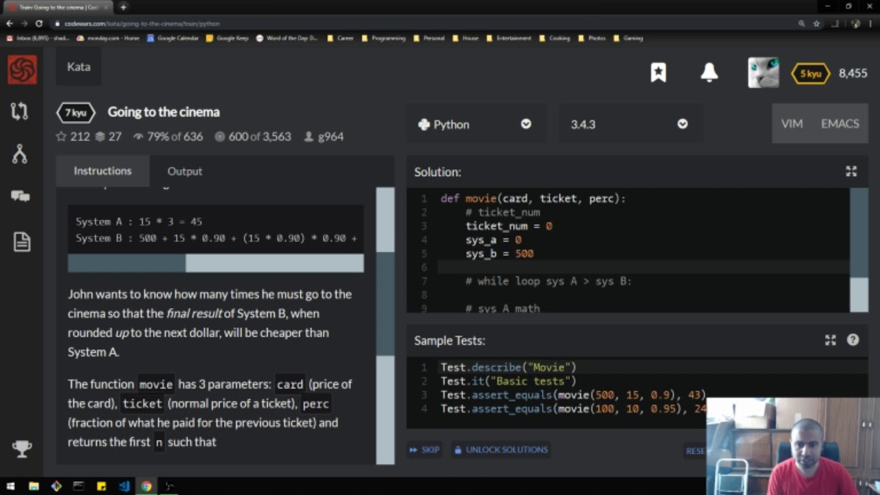Viewport: 880px width, 495px height.
Task: Click the Codewars logo icon
Action: [22, 69]
